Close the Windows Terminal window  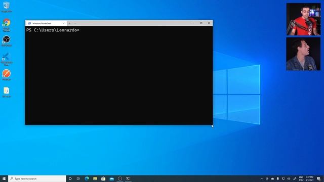[x=209, y=23]
